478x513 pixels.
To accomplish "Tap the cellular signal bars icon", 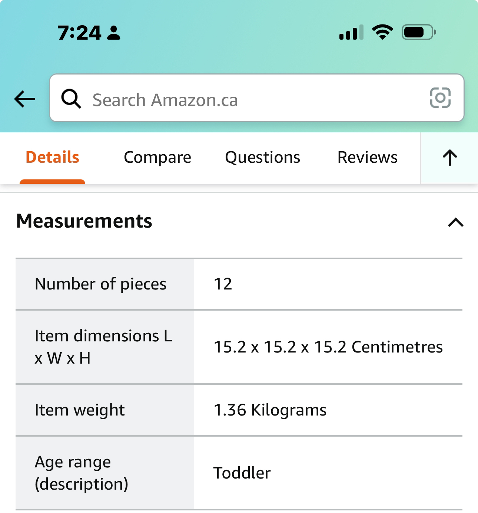I will click(351, 33).
